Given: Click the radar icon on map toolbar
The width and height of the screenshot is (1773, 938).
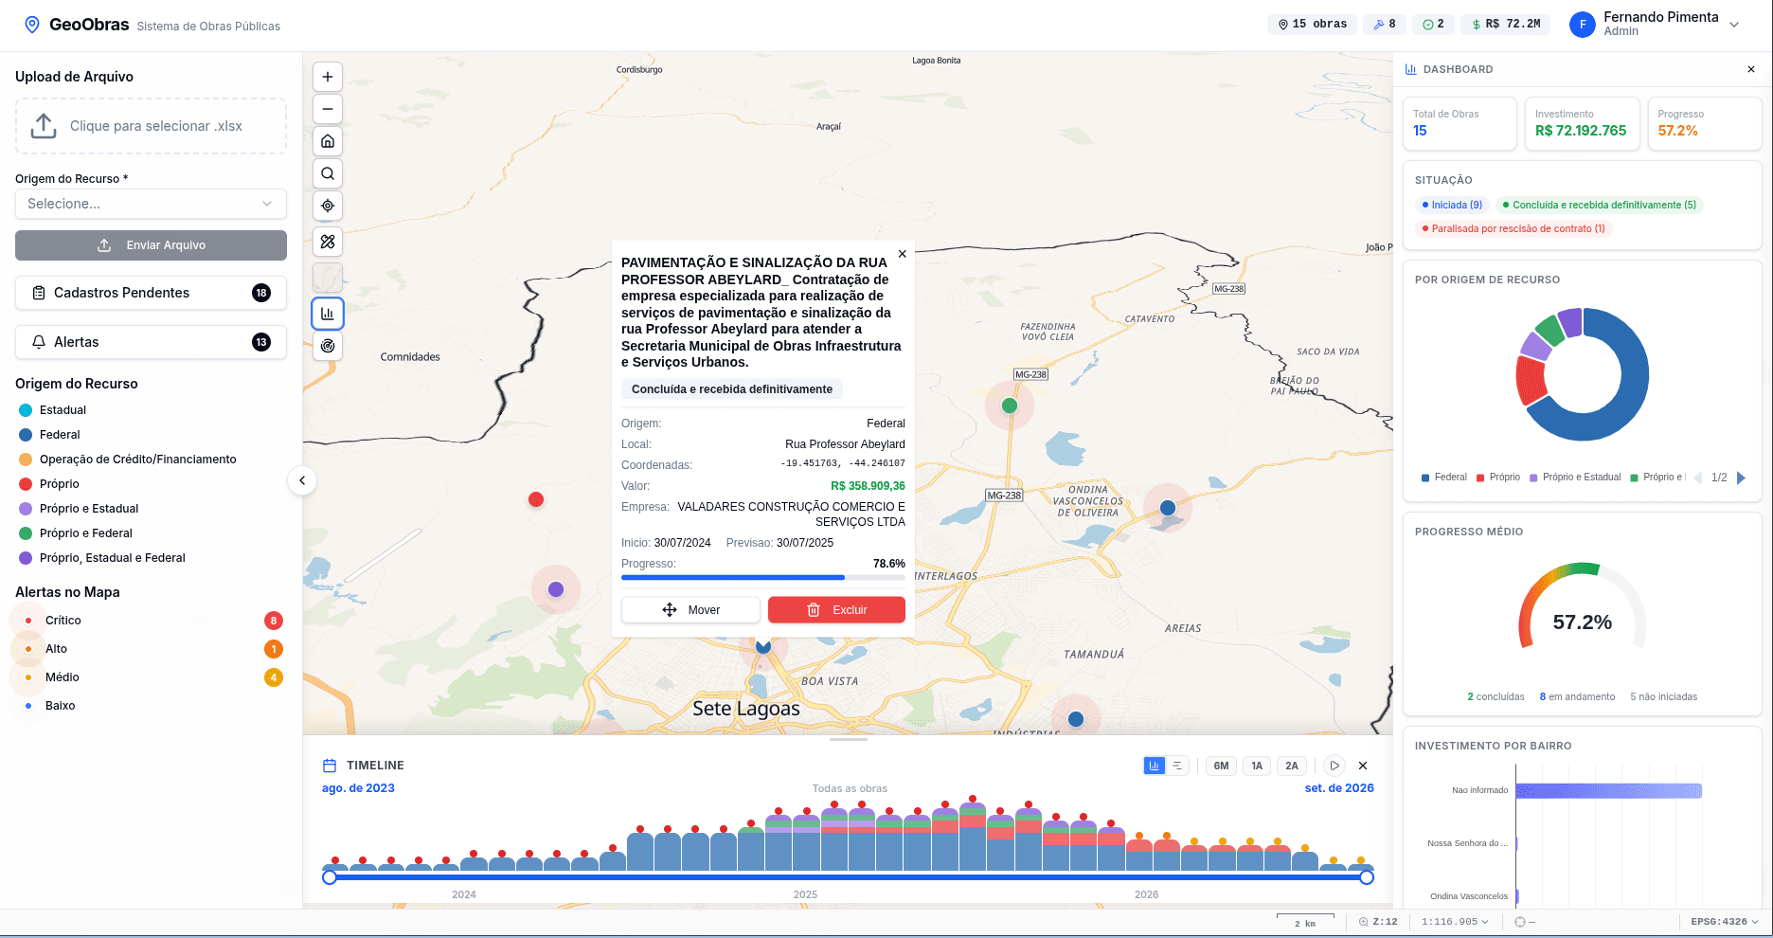Looking at the screenshot, I should pyautogui.click(x=328, y=346).
